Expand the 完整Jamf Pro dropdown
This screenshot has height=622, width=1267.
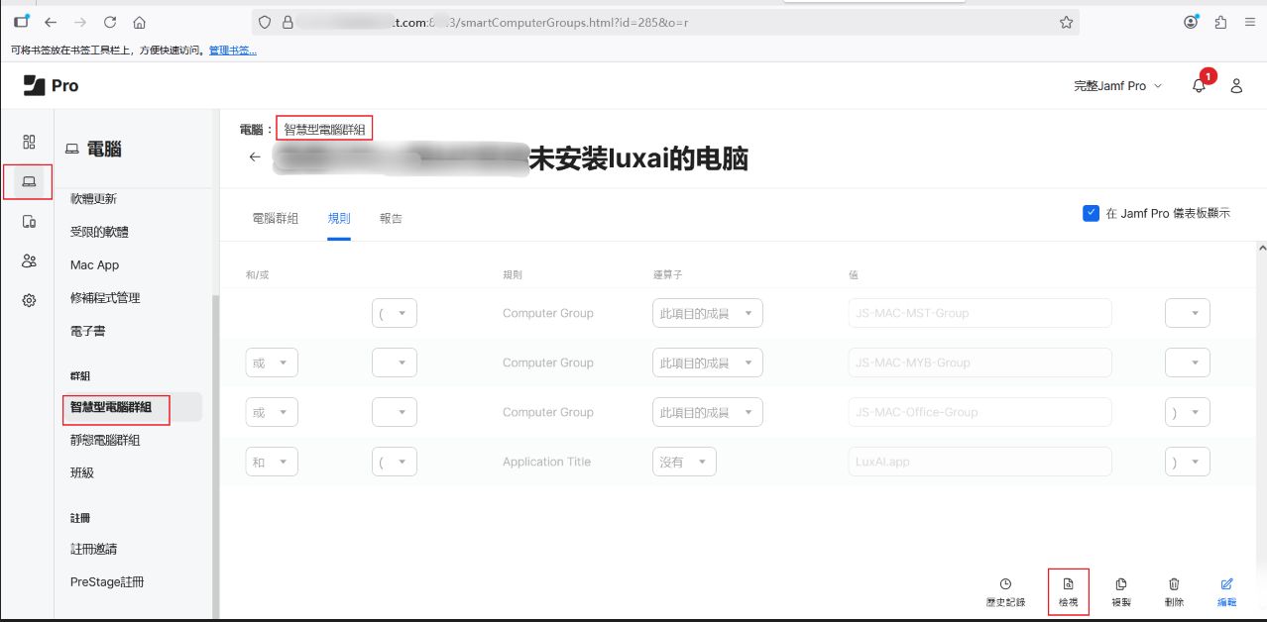[1117, 86]
